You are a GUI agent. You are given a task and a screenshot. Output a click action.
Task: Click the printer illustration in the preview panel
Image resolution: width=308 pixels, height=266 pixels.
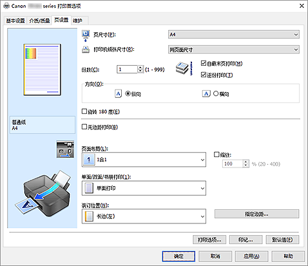[x=43, y=193]
